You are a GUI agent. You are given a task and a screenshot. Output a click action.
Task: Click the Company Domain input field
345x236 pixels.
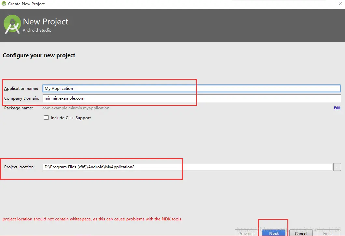click(x=192, y=98)
